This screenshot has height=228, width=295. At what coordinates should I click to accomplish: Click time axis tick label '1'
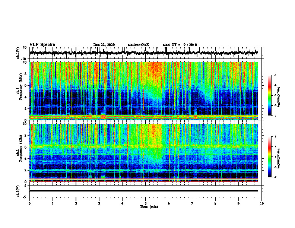[x=53, y=203]
